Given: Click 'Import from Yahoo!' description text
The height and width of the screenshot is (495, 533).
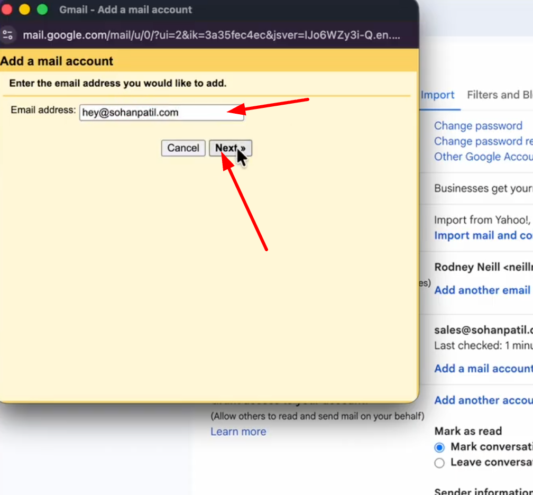Looking at the screenshot, I should point(482,220).
